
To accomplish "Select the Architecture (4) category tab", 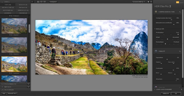I will [x=8, y=7].
